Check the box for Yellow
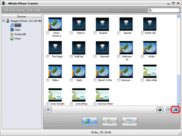 click(48, 80)
